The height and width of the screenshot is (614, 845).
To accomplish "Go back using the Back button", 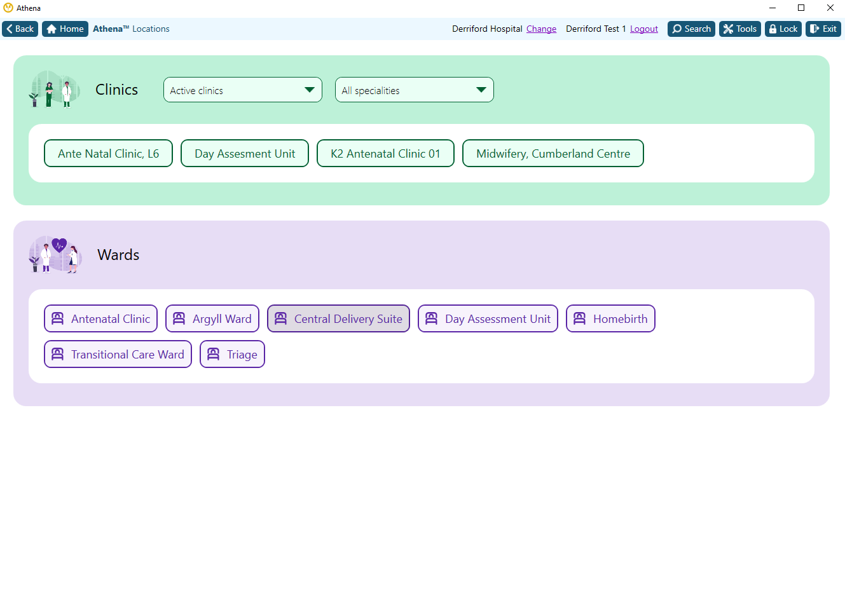I will tap(20, 29).
